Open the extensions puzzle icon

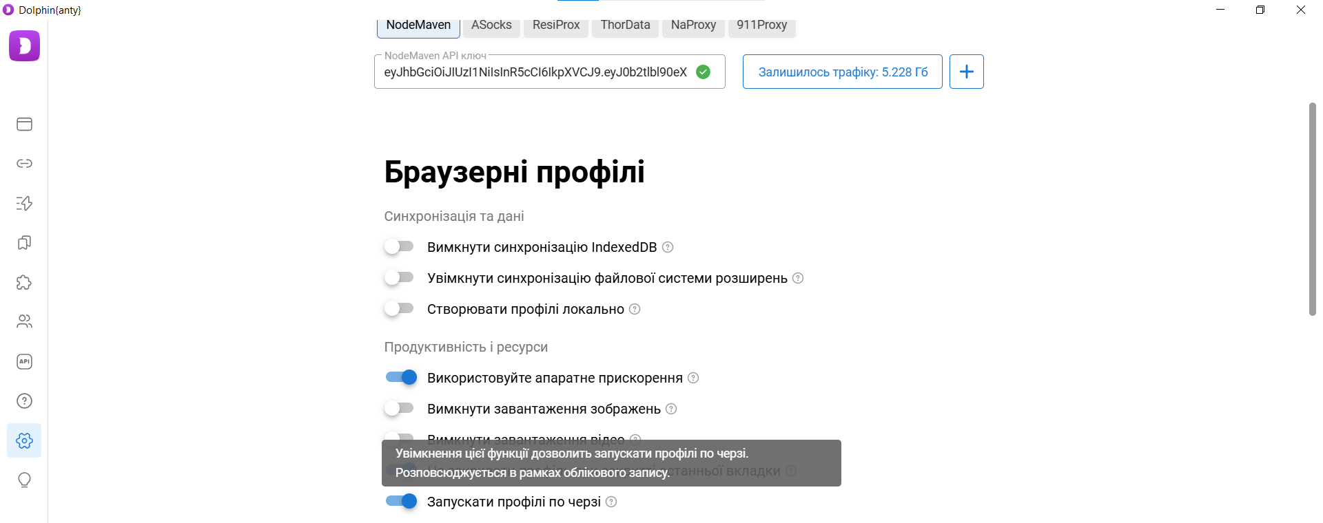[x=24, y=282]
